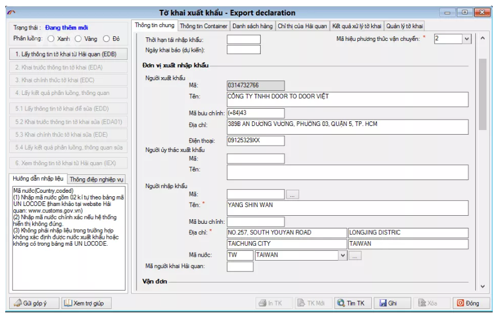Click the browse button next to importer Mã
The height and width of the screenshot is (313, 499).
tap(292, 194)
